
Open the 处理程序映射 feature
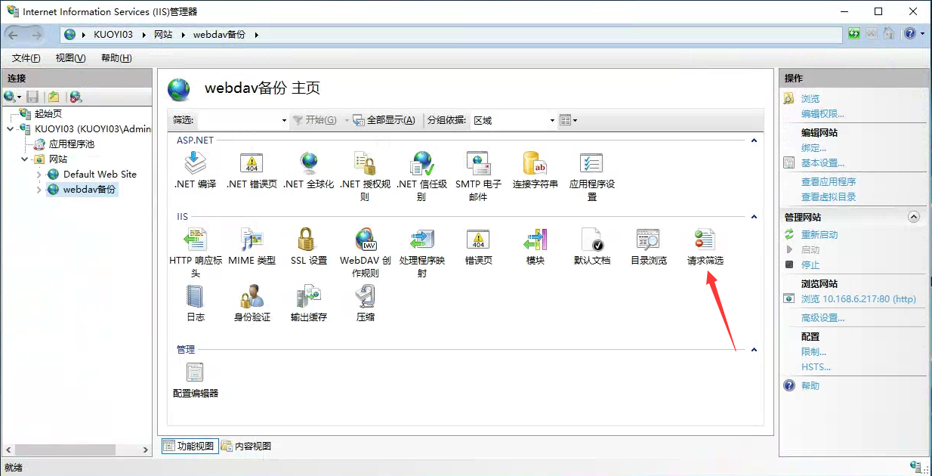(x=421, y=252)
